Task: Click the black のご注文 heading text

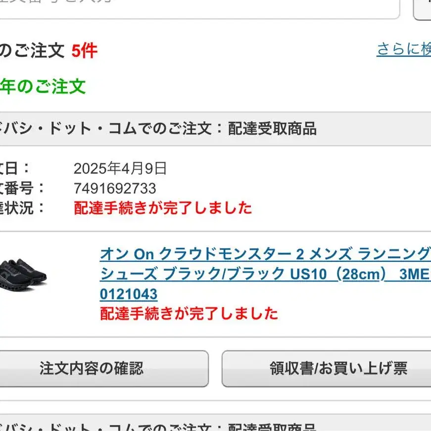Action: click(x=32, y=50)
